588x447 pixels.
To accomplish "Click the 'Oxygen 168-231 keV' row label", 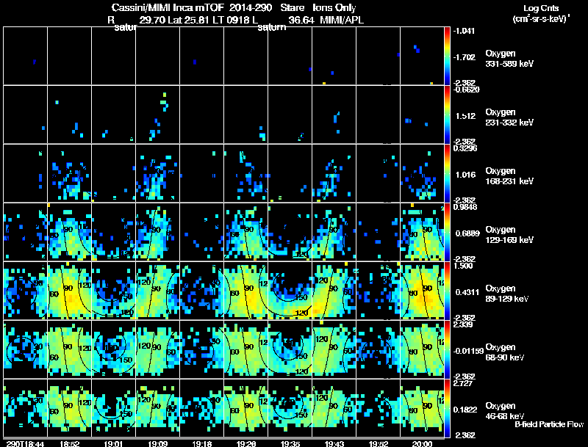I will 509,176.
